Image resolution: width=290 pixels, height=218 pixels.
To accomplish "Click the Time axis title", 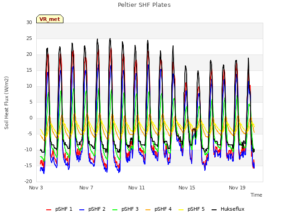I will click(x=256, y=195).
